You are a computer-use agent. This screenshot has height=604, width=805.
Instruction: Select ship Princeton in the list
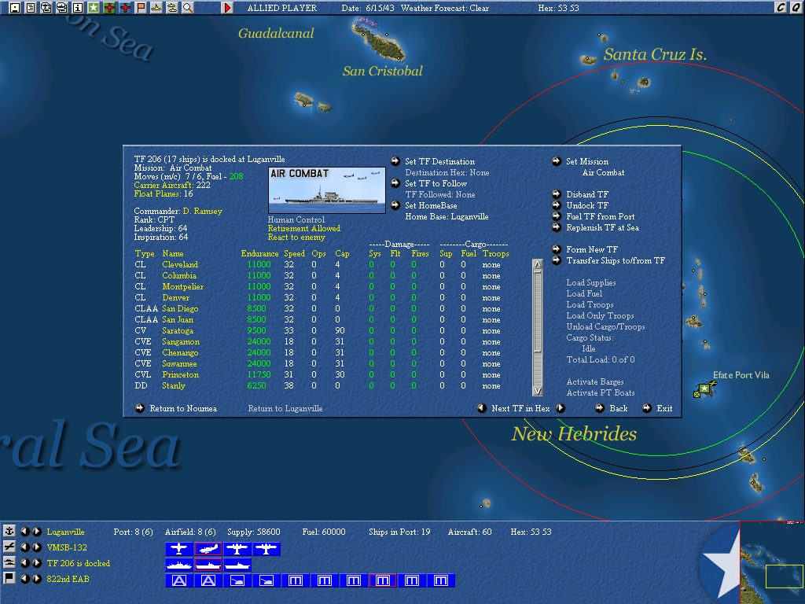tap(180, 375)
